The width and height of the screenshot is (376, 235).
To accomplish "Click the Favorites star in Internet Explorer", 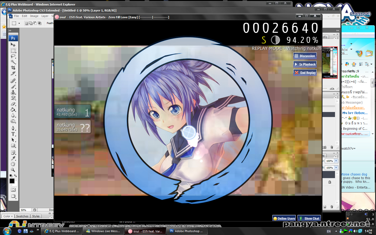I will coord(4,26).
